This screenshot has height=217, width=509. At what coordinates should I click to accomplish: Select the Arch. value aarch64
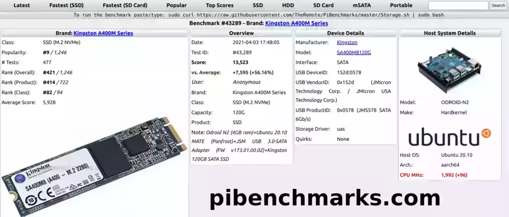[450, 165]
